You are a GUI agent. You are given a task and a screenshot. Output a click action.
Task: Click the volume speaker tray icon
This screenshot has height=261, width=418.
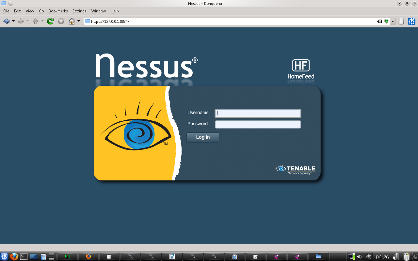click(x=360, y=257)
